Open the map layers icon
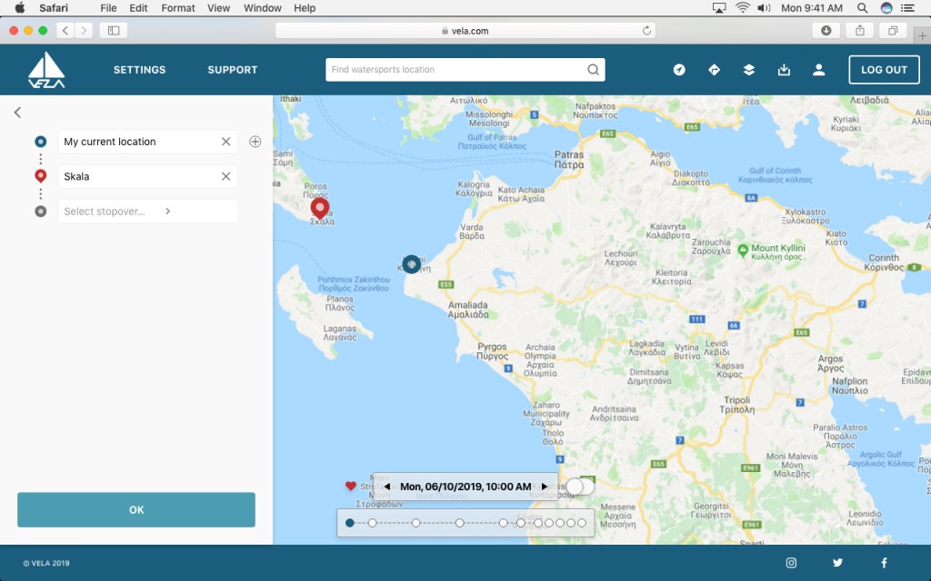The image size is (931, 581). coord(749,70)
